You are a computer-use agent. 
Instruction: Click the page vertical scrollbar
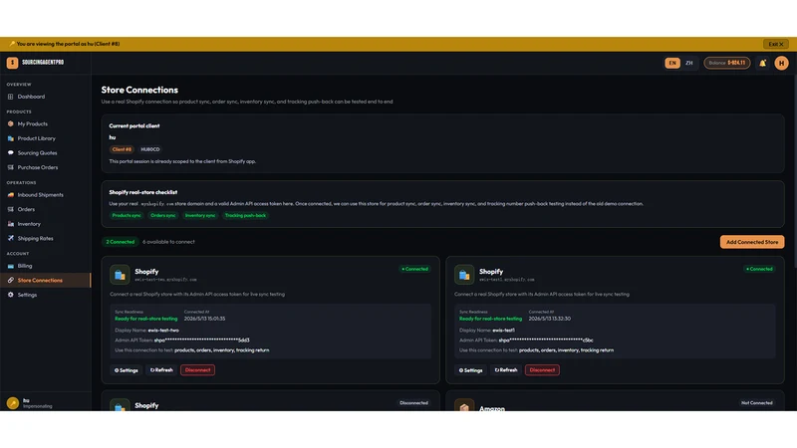coord(795,172)
